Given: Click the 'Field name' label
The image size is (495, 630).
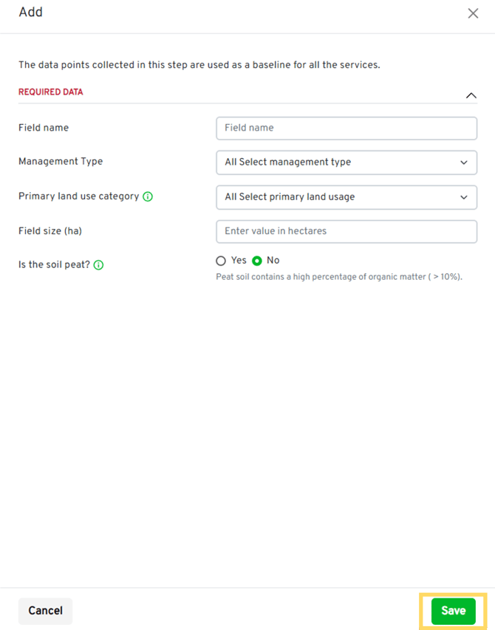Looking at the screenshot, I should [44, 128].
